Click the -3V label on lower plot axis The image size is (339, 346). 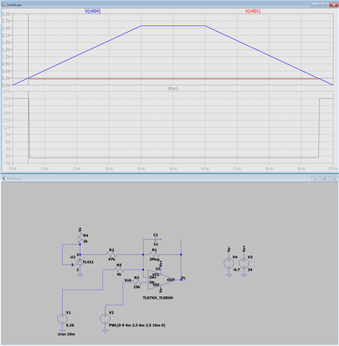pos(6,163)
